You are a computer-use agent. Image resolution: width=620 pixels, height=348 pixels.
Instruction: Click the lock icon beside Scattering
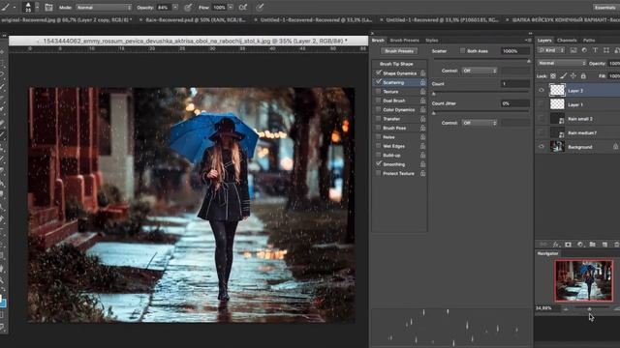(x=422, y=82)
